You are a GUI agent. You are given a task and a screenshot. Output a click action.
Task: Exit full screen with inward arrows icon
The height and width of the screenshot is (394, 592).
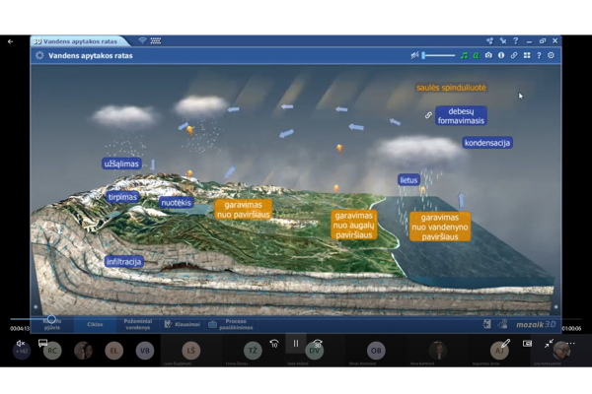point(549,343)
